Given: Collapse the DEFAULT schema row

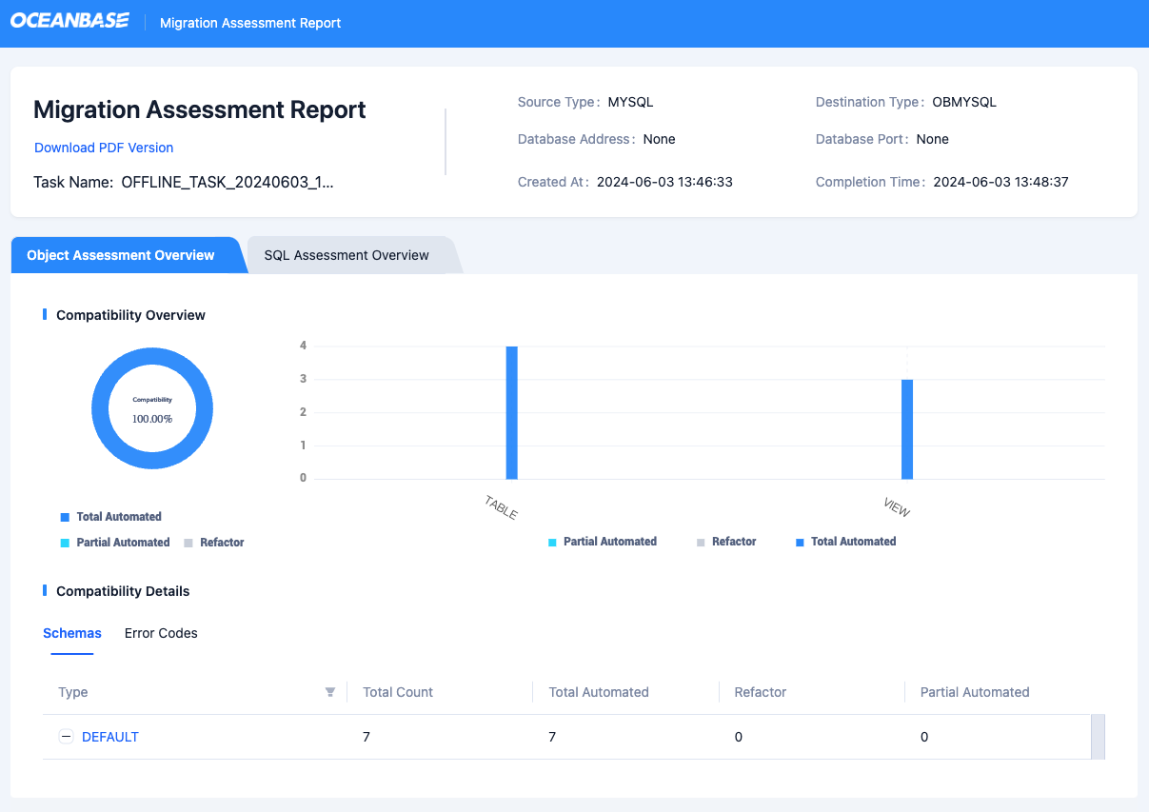Looking at the screenshot, I should coord(66,737).
